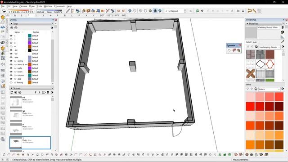Show the hidden tag 2

pos(11,39)
